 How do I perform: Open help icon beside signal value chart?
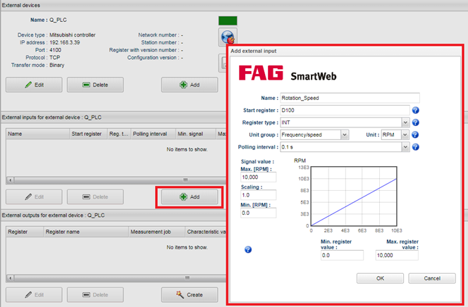[248, 249]
